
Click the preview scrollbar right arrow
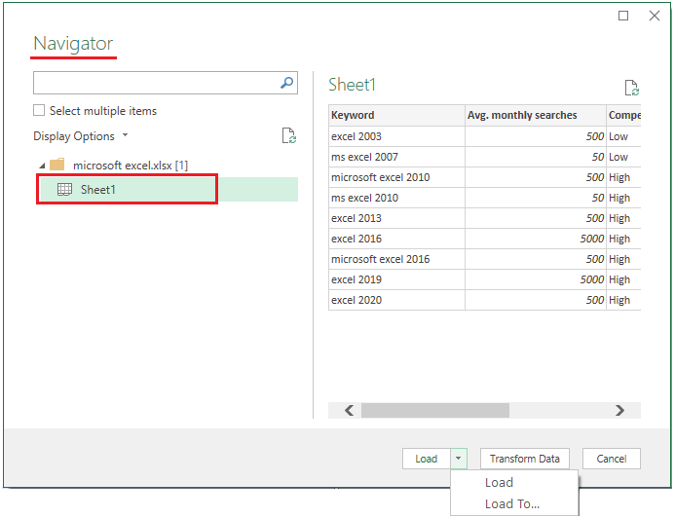pos(619,411)
